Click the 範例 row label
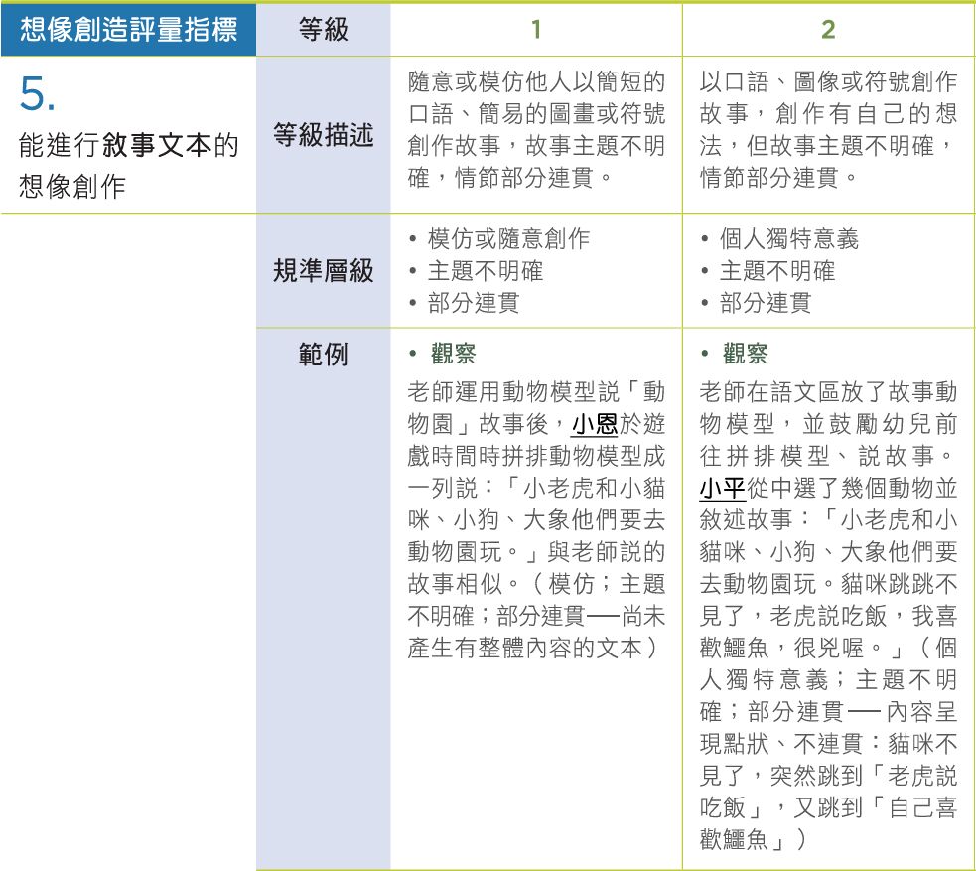The height and width of the screenshot is (871, 976). pos(323,355)
